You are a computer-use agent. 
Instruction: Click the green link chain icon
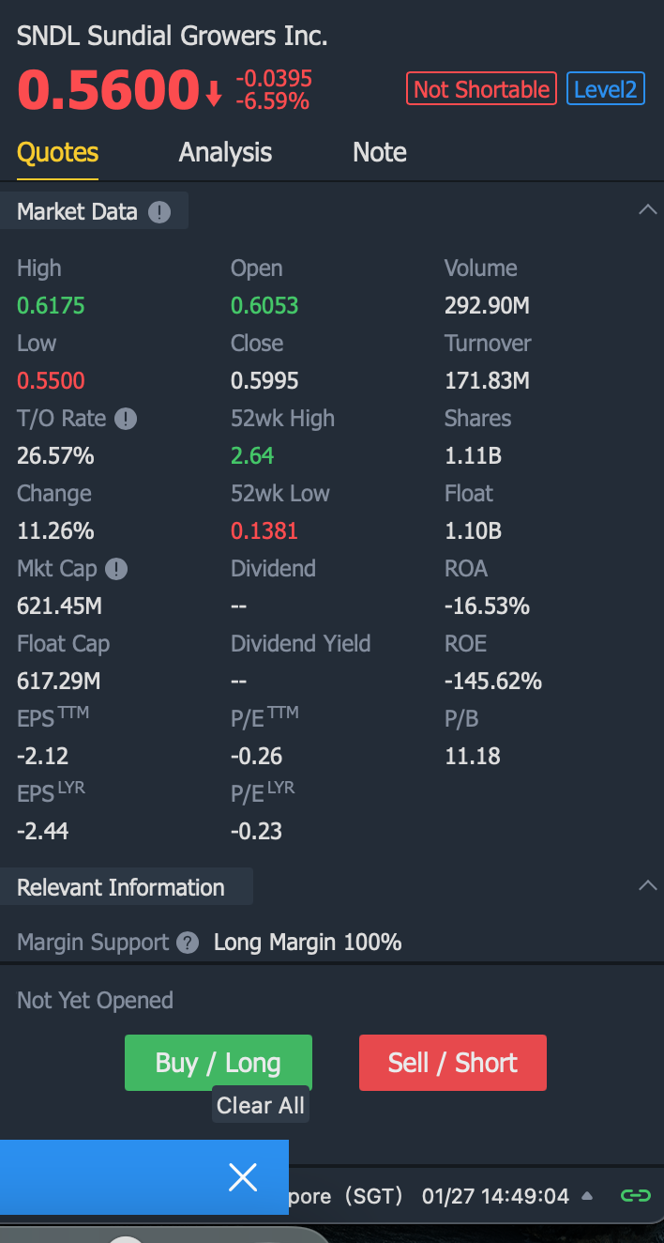pyautogui.click(x=636, y=1196)
